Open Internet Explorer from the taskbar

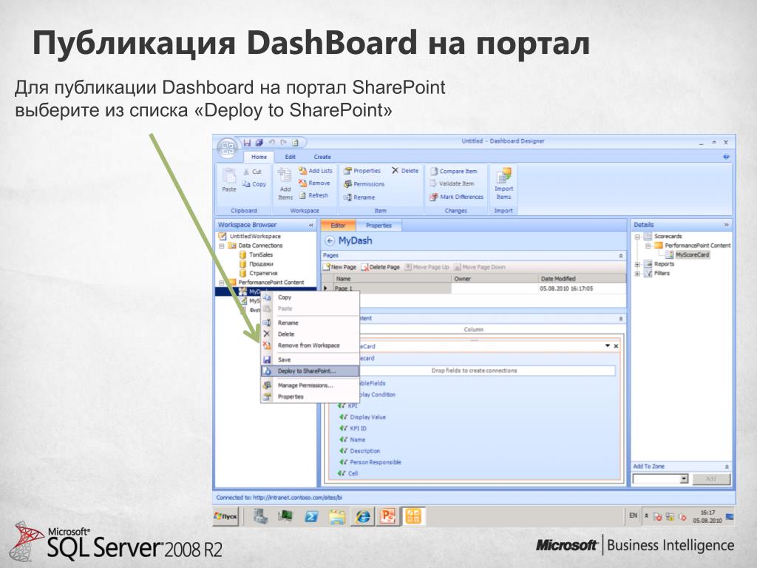pos(362,517)
